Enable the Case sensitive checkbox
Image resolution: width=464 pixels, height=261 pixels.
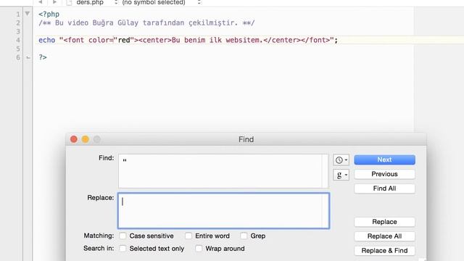[x=123, y=236]
